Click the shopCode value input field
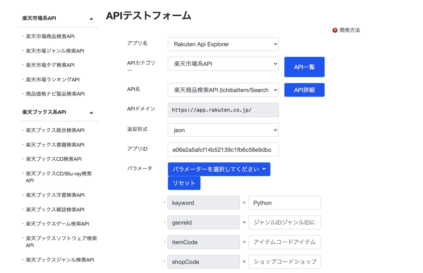423x273 pixels. tap(285, 262)
